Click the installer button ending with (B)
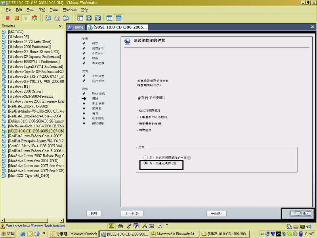317x238 pixels. 132,213
